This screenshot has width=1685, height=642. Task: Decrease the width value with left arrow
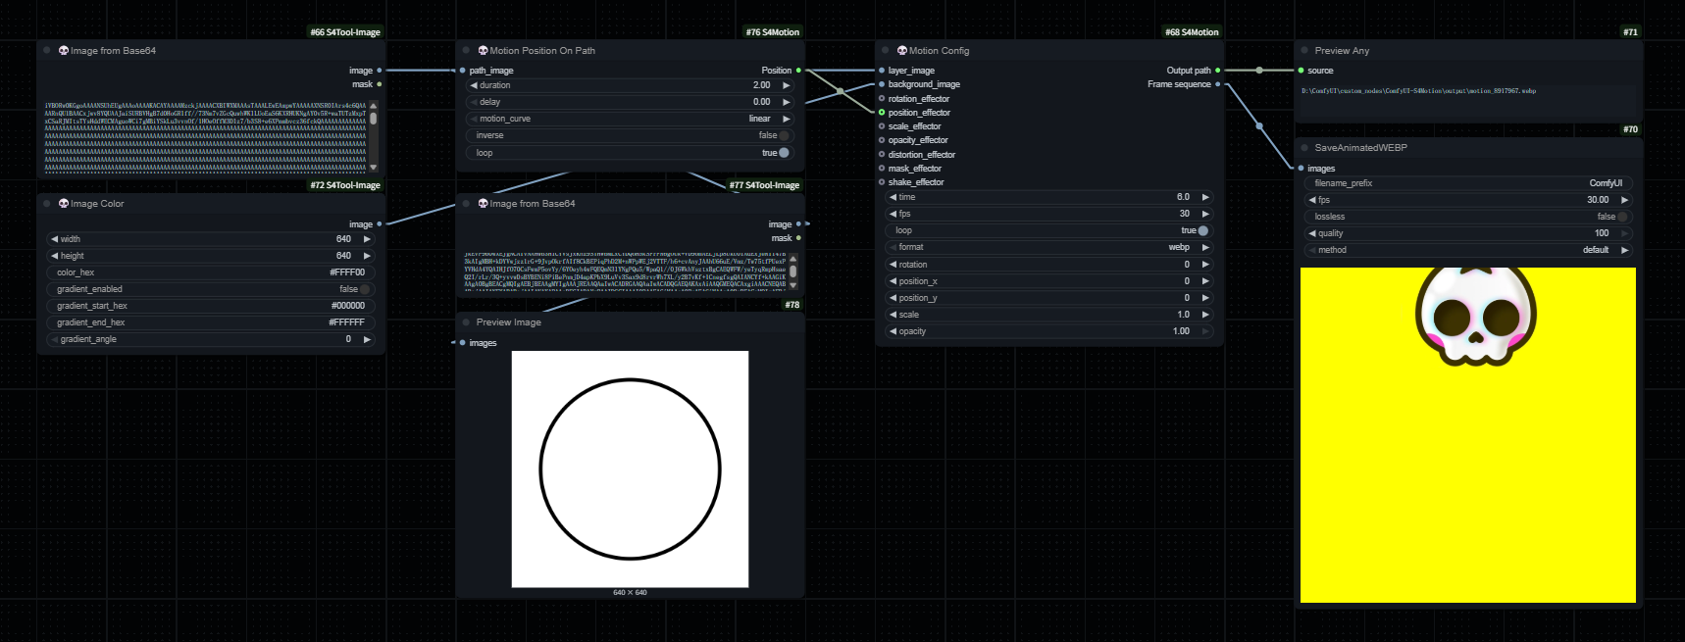click(54, 239)
